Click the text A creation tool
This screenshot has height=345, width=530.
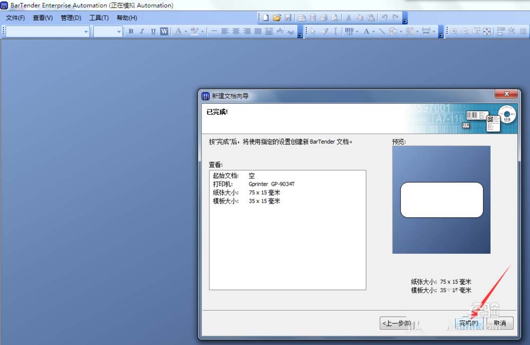point(366,31)
